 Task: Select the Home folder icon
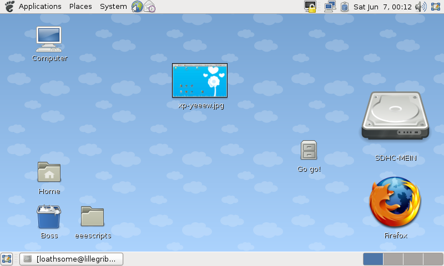tap(49, 172)
